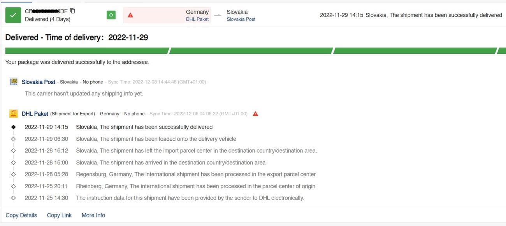The image size is (506, 226).
Task: Click the DHL Paket carrier section heading
Action: [x=35, y=114]
